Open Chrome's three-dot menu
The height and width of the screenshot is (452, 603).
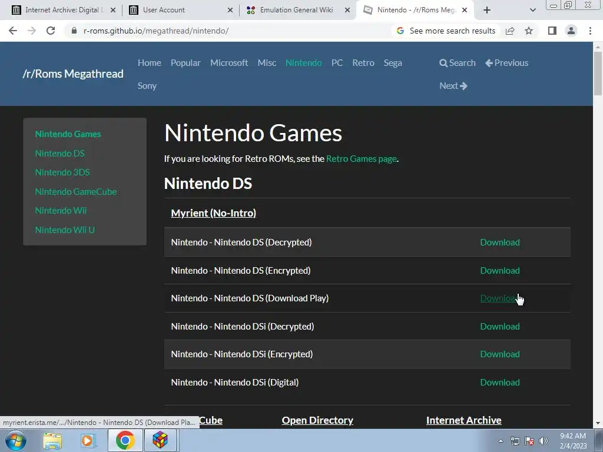point(590,31)
